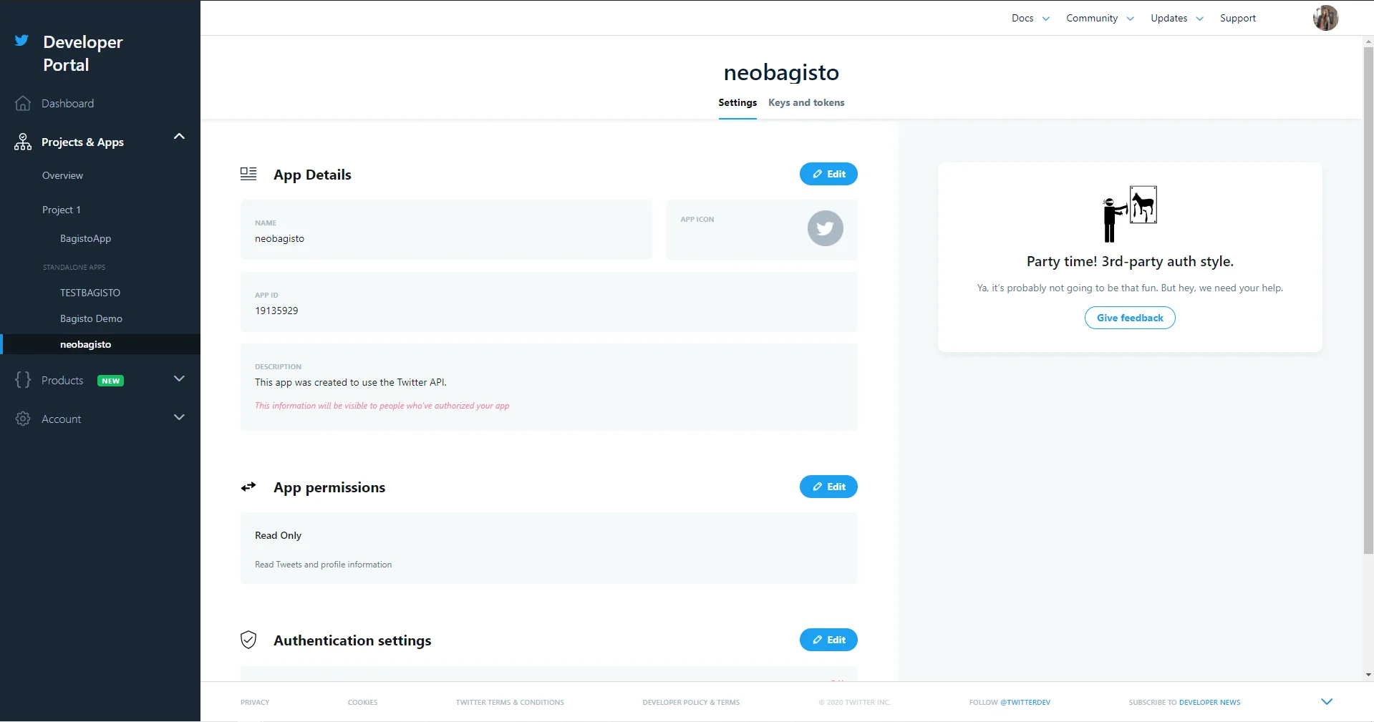Expand the footer chevron arrow
This screenshot has height=722, width=1374.
tap(1326, 702)
